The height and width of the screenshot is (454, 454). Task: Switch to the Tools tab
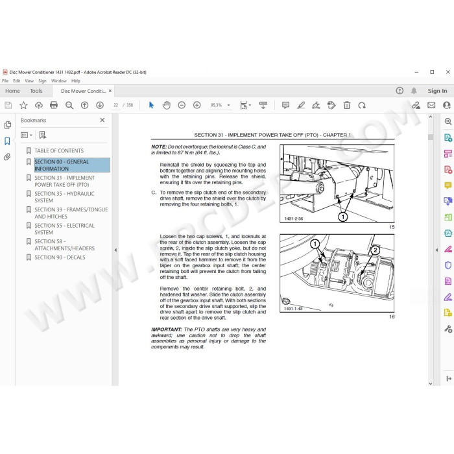36,91
